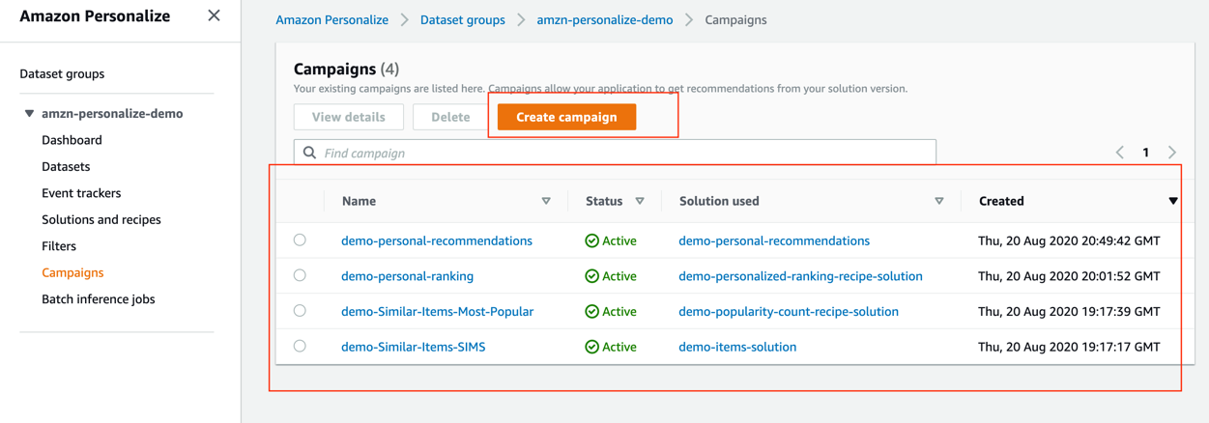Go to next page with right chevron

1172,153
